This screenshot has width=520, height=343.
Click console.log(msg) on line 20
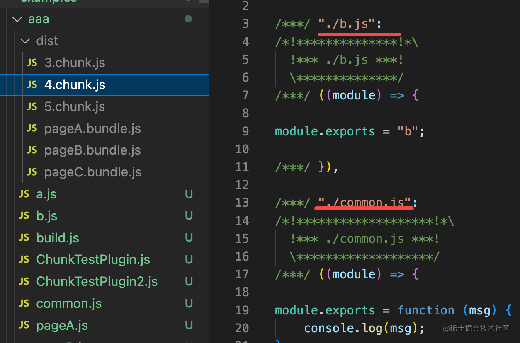click(364, 328)
